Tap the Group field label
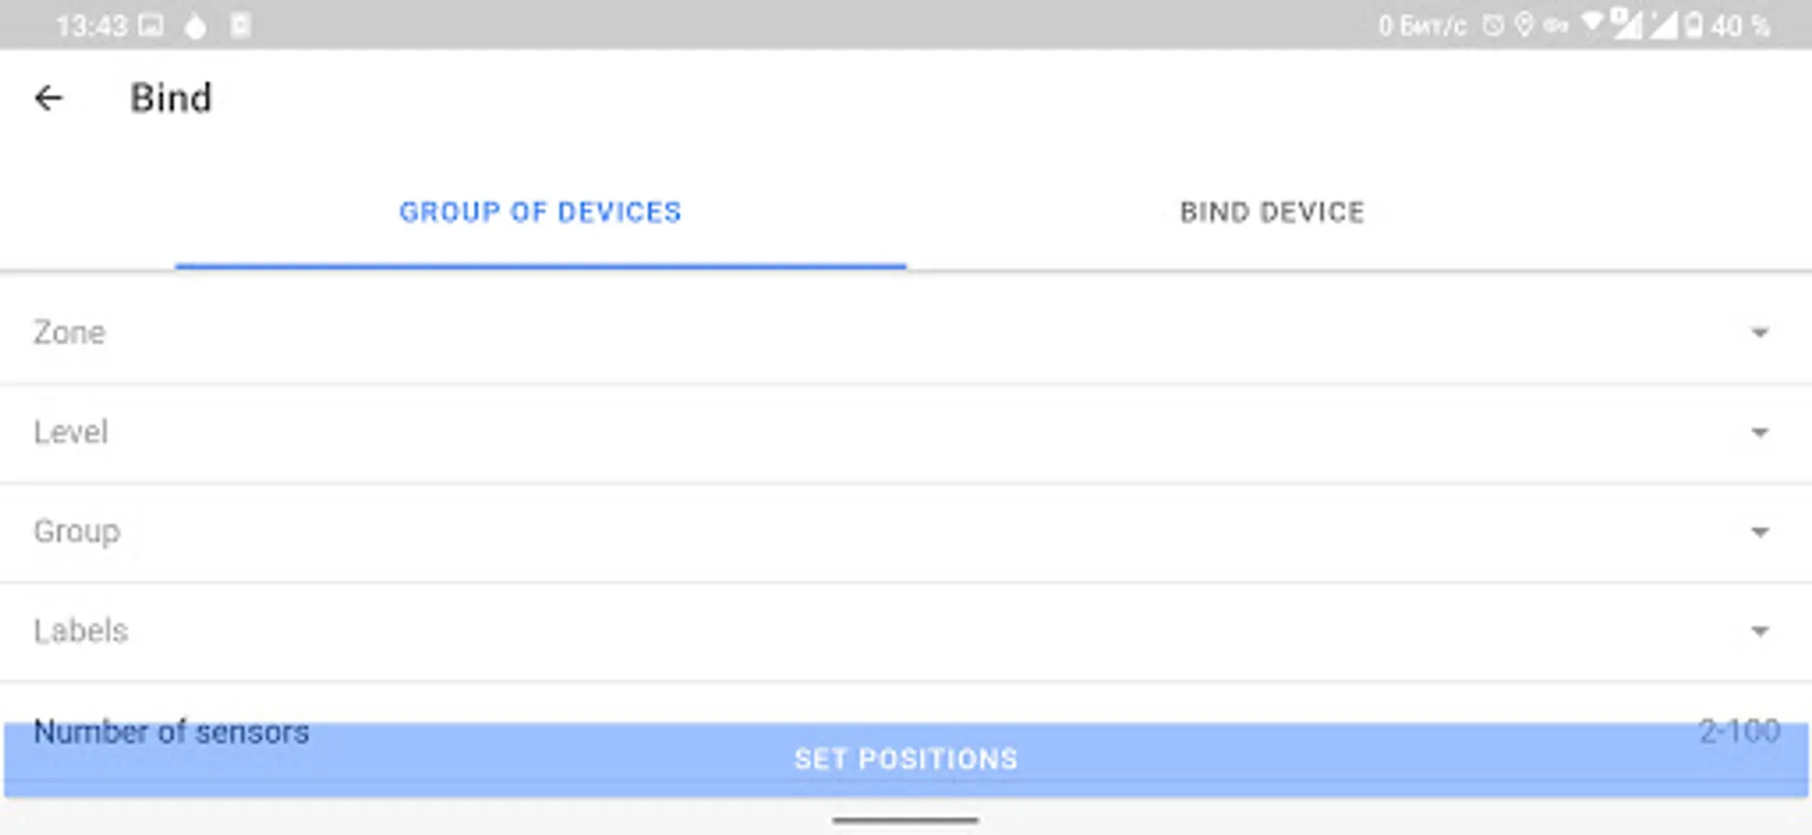 [x=77, y=532]
